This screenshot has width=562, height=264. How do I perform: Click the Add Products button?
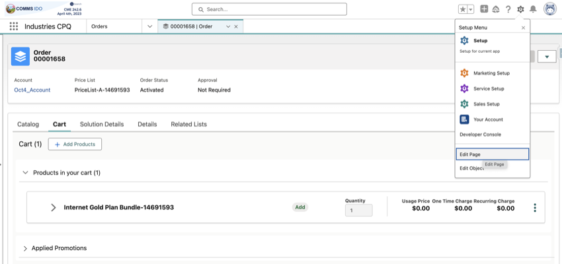pos(75,144)
